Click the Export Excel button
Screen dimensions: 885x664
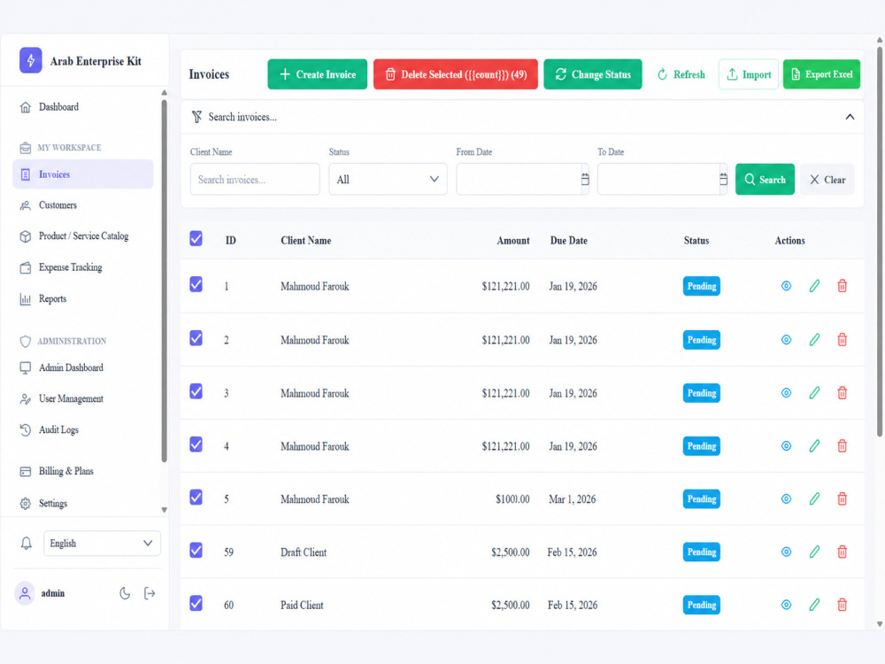click(821, 74)
